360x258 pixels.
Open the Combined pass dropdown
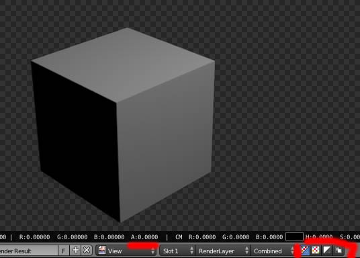point(273,251)
